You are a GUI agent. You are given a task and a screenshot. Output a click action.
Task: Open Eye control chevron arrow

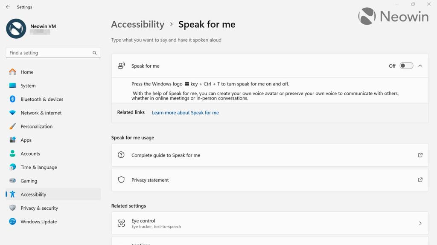click(x=420, y=223)
